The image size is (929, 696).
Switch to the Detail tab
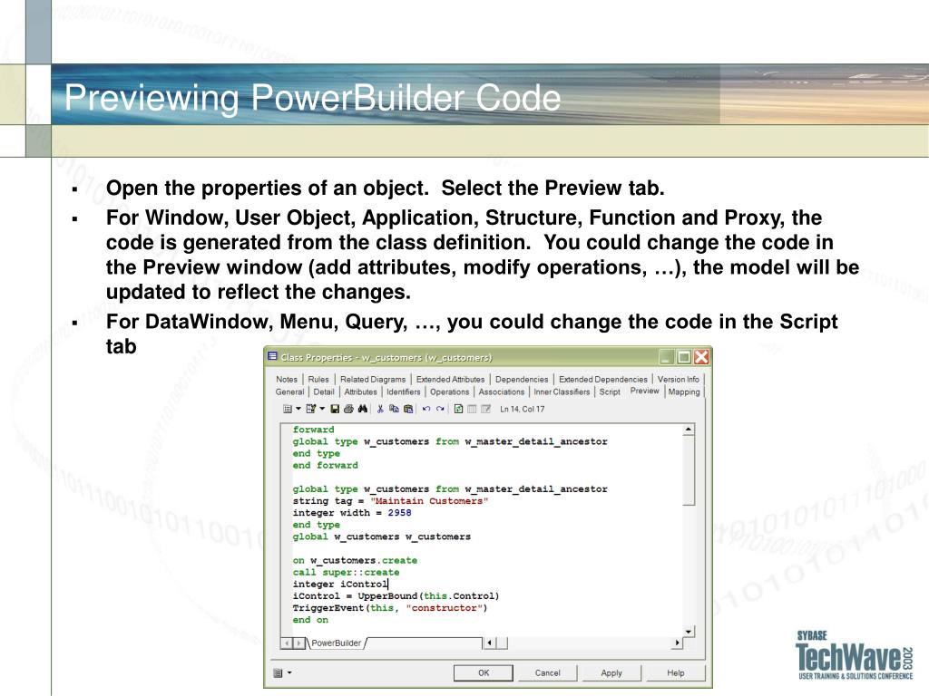[324, 391]
